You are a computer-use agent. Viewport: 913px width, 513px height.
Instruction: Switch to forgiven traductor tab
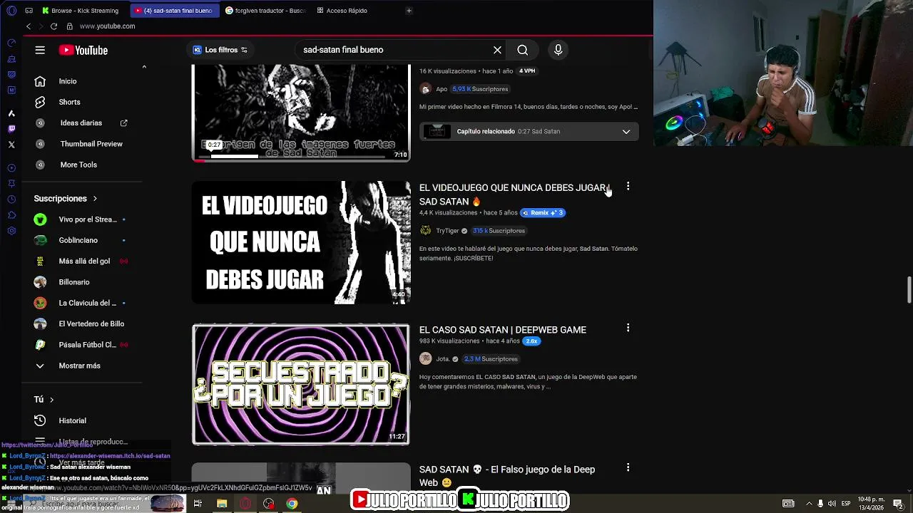(x=265, y=11)
